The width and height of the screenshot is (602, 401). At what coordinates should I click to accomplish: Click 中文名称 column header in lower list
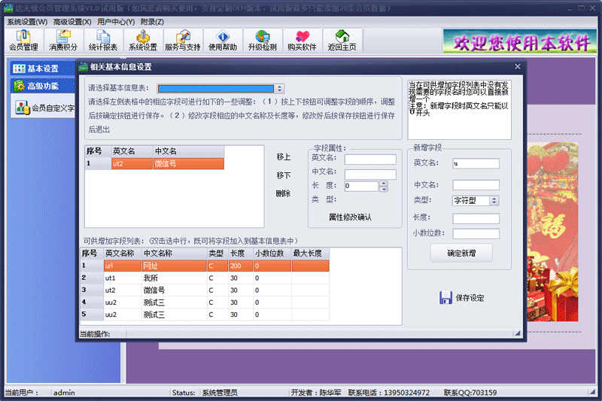pos(175,254)
